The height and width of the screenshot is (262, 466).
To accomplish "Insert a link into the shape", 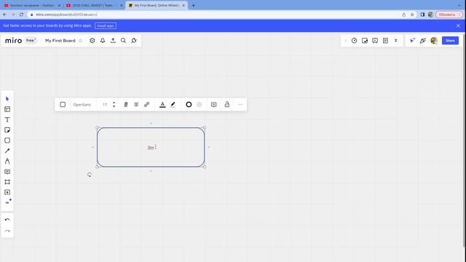I will [146, 105].
